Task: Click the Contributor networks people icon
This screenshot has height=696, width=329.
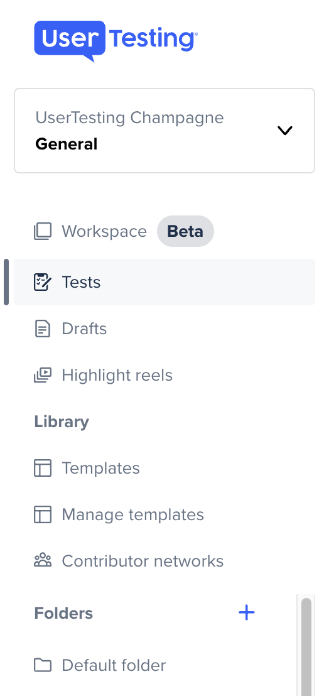Action: tap(43, 561)
